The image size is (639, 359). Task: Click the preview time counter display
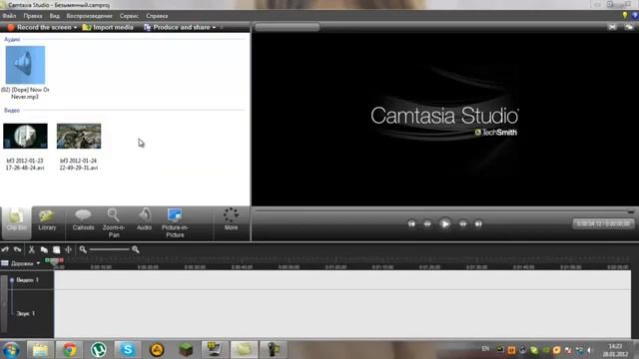[603, 223]
